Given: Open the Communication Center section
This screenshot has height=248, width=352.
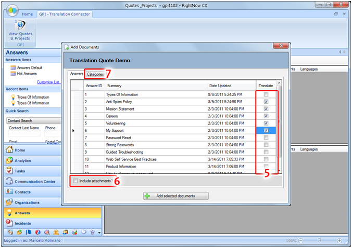Looking at the screenshot, I should tap(35, 182).
